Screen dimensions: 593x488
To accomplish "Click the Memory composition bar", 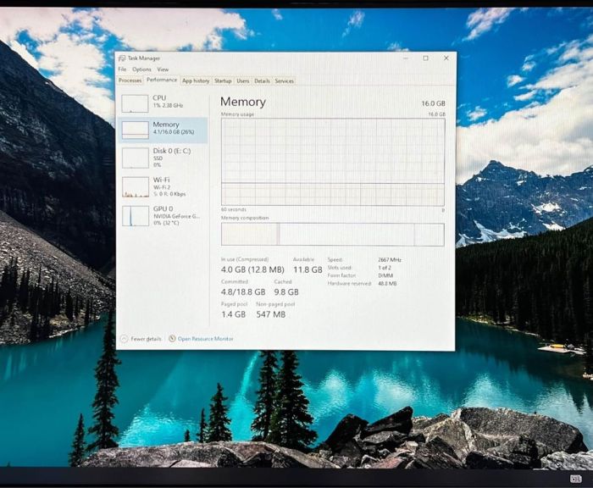I will point(333,235).
